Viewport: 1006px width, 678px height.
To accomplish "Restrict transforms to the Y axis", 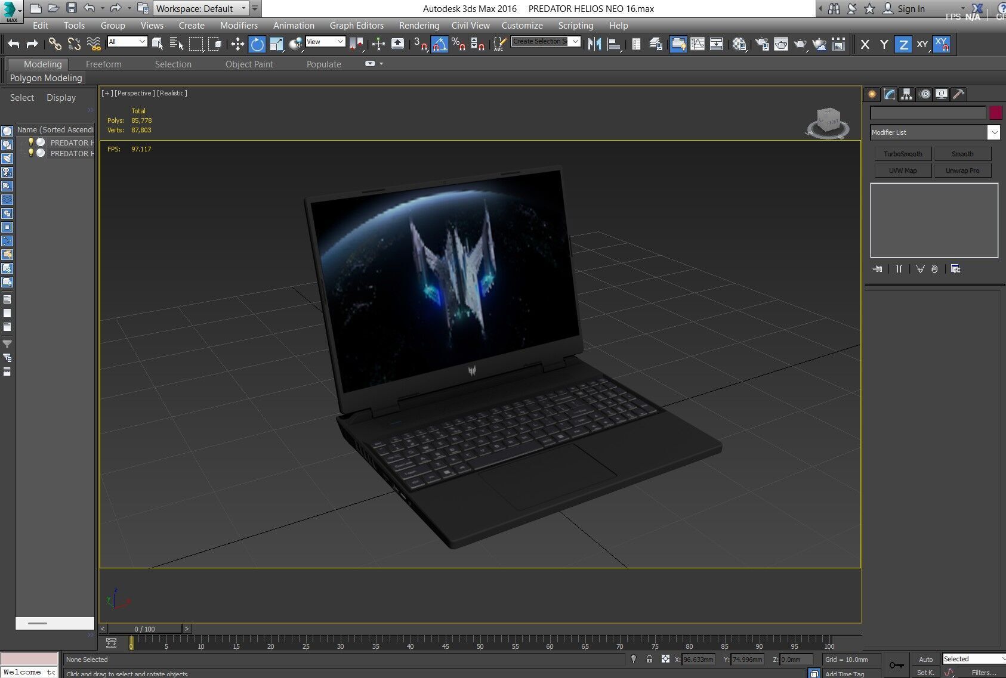I will pyautogui.click(x=884, y=44).
